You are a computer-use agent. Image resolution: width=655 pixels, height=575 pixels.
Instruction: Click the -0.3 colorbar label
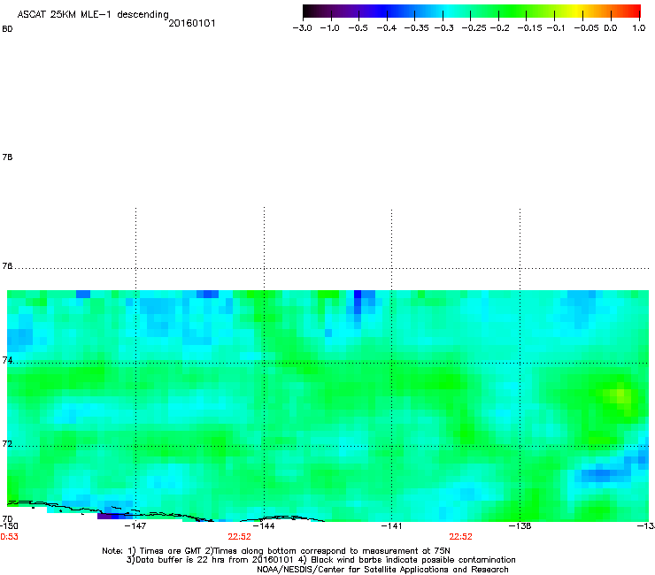point(443,28)
